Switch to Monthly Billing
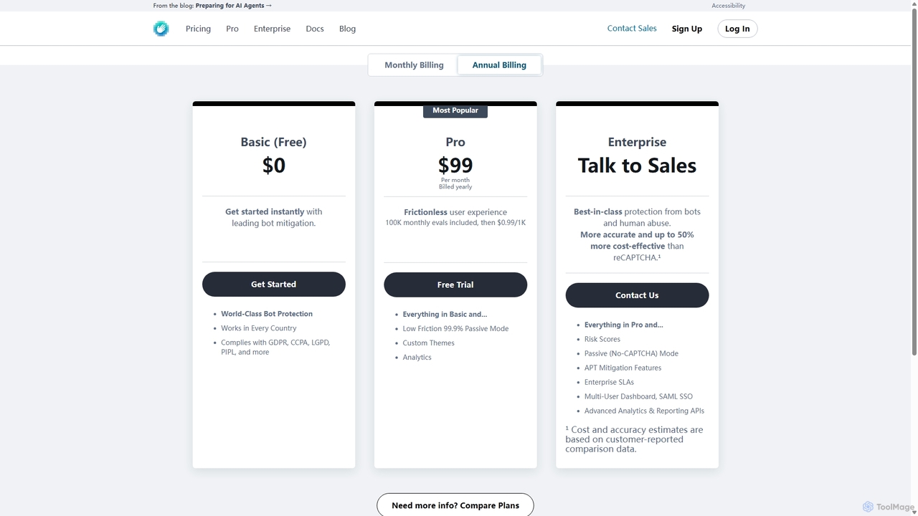This screenshot has width=918, height=516. [x=414, y=65]
